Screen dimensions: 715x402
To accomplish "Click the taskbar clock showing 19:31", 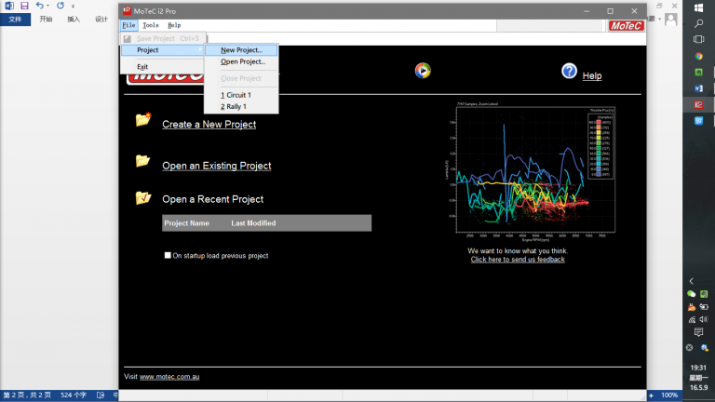I will [698, 368].
